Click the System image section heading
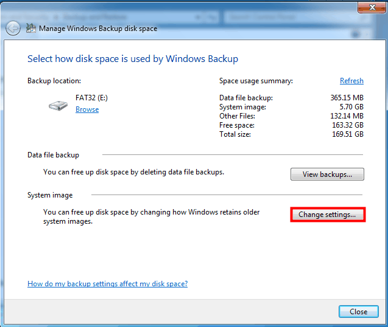Image resolution: width=388 pixels, height=327 pixels. coord(50,195)
